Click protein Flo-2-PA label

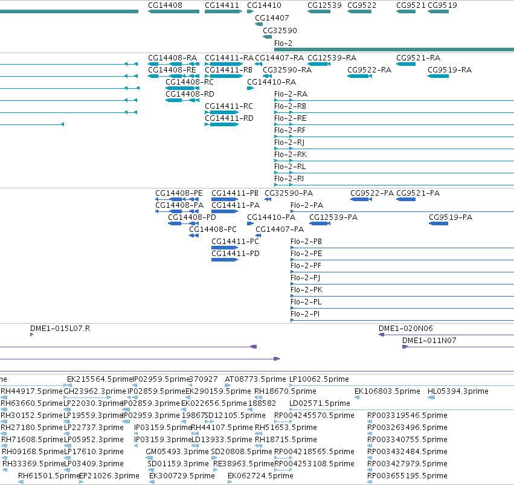pos(307,205)
